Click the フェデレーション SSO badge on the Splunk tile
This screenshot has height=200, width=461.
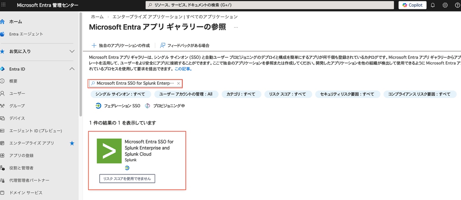127,167
